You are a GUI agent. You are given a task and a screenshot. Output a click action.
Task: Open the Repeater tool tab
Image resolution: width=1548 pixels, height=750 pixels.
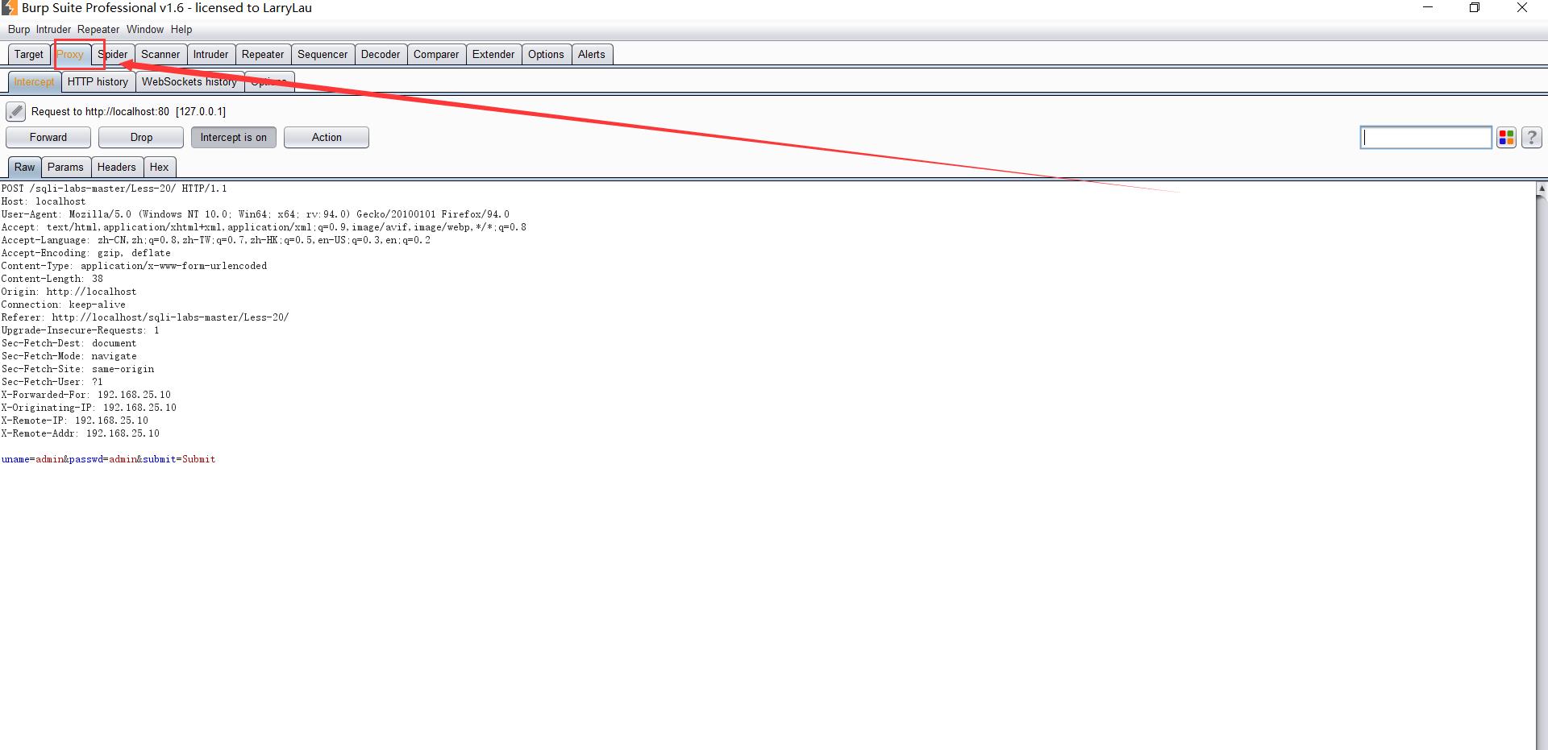click(263, 55)
